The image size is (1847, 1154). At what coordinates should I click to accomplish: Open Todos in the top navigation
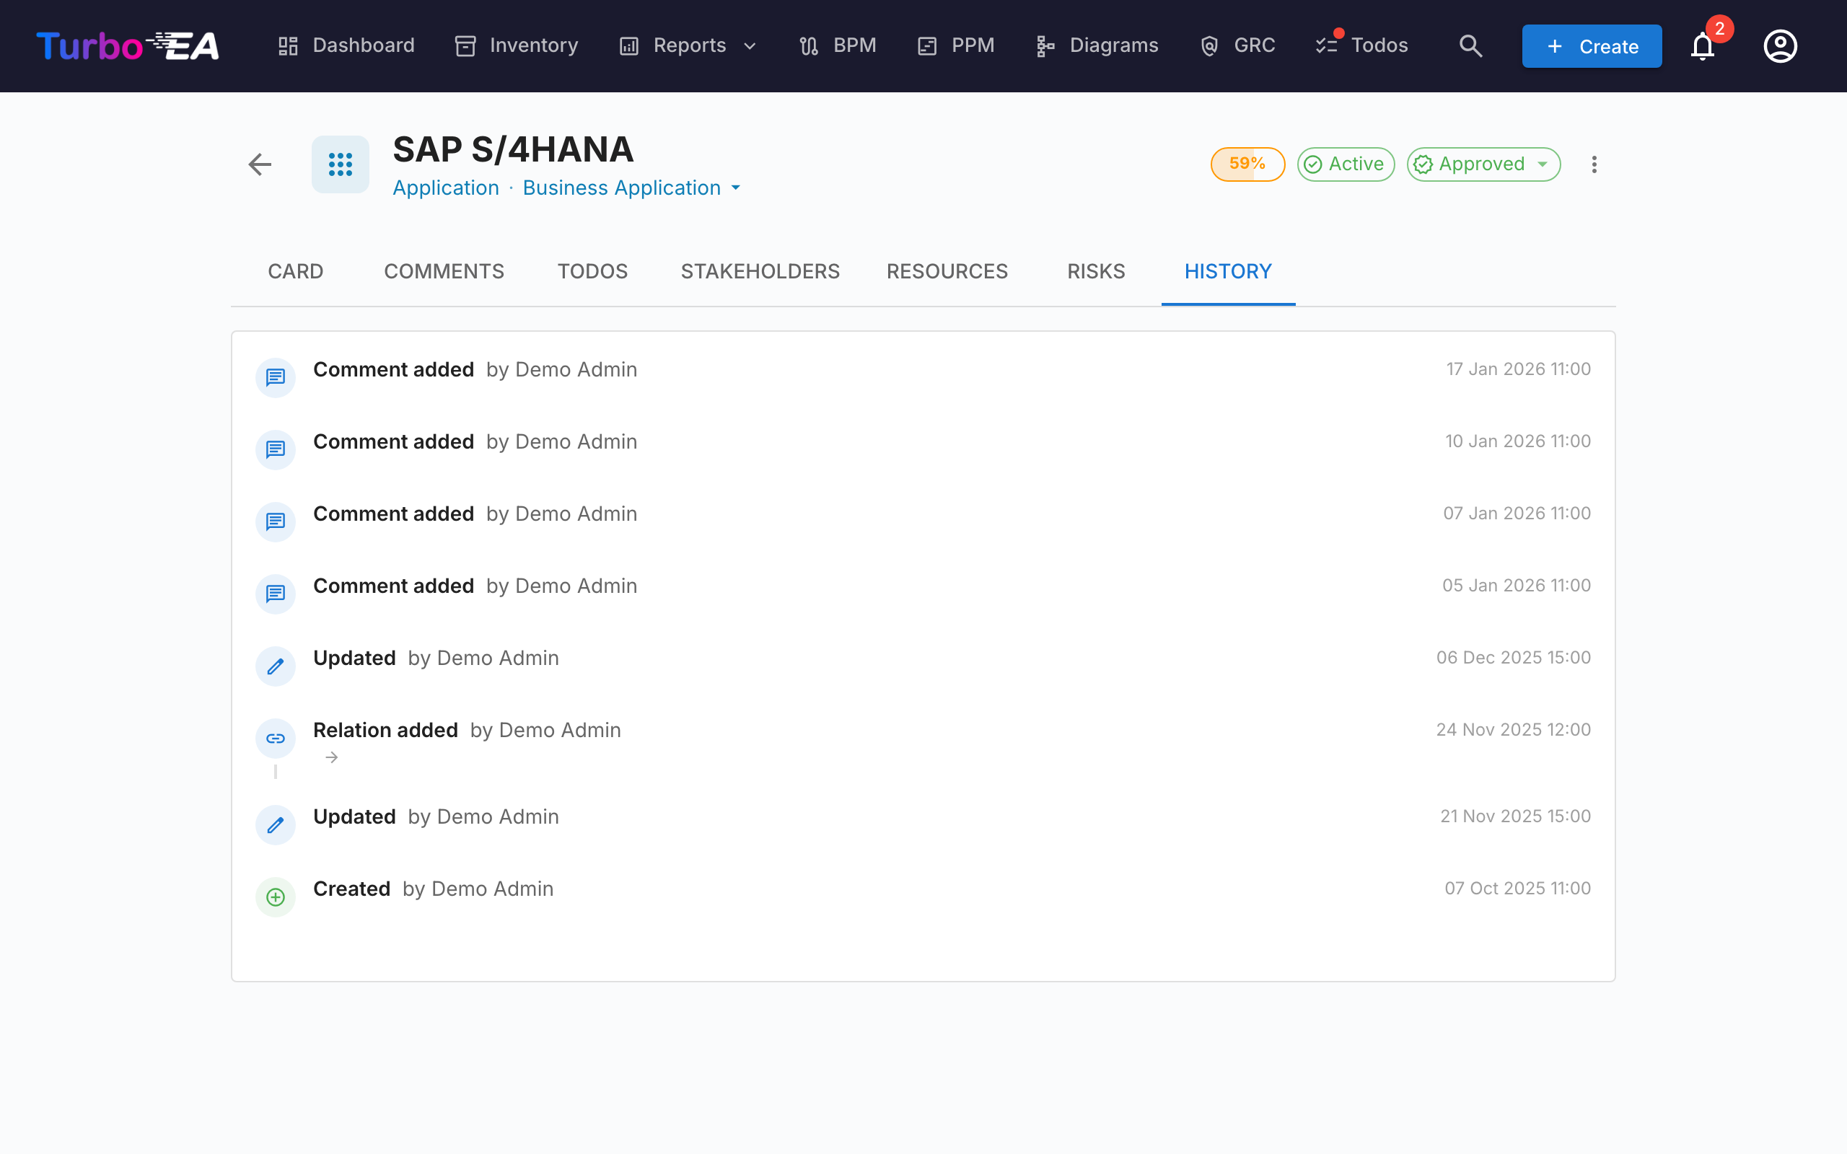1361,45
